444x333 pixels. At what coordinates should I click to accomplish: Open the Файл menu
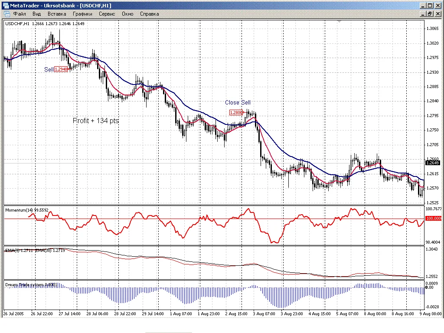click(20, 14)
